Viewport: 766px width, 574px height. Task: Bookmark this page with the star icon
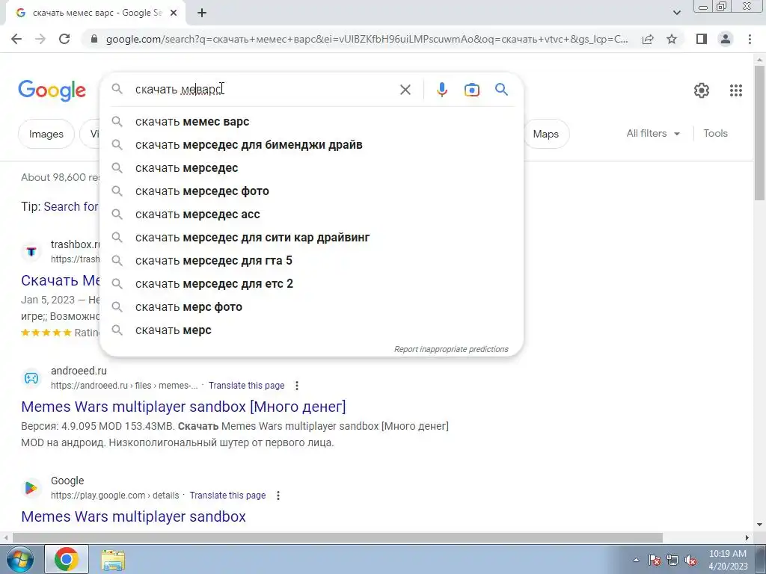pyautogui.click(x=672, y=39)
